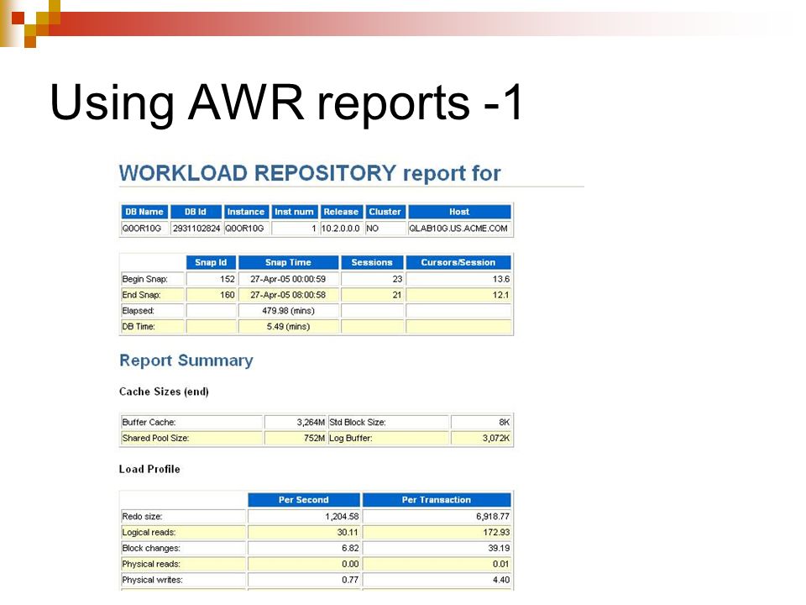
Task: Select the 'Per Transaction' column header
Action: (437, 500)
